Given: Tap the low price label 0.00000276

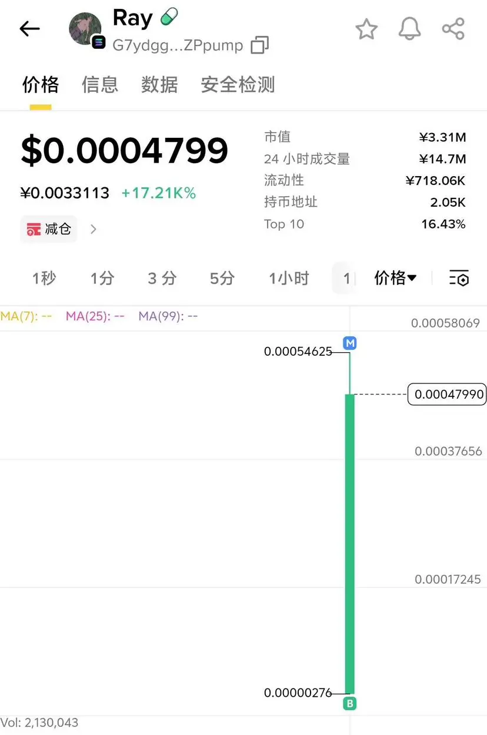Looking at the screenshot, I should point(298,693).
